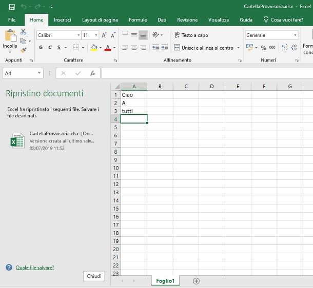Screen dimensions: 313x288
Task: Click the Save icon in title bar
Action: (x=12, y=7)
